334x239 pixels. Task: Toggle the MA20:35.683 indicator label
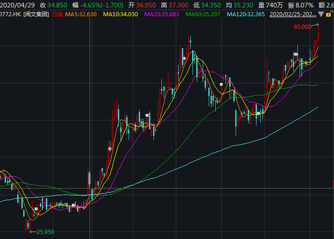[162, 14]
